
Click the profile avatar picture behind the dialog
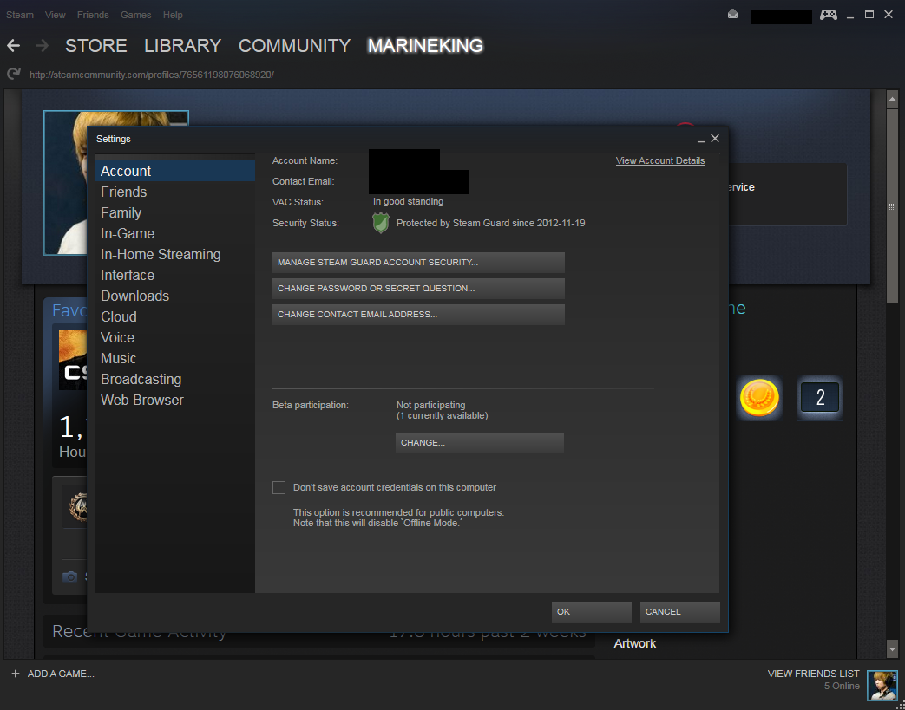[x=64, y=182]
